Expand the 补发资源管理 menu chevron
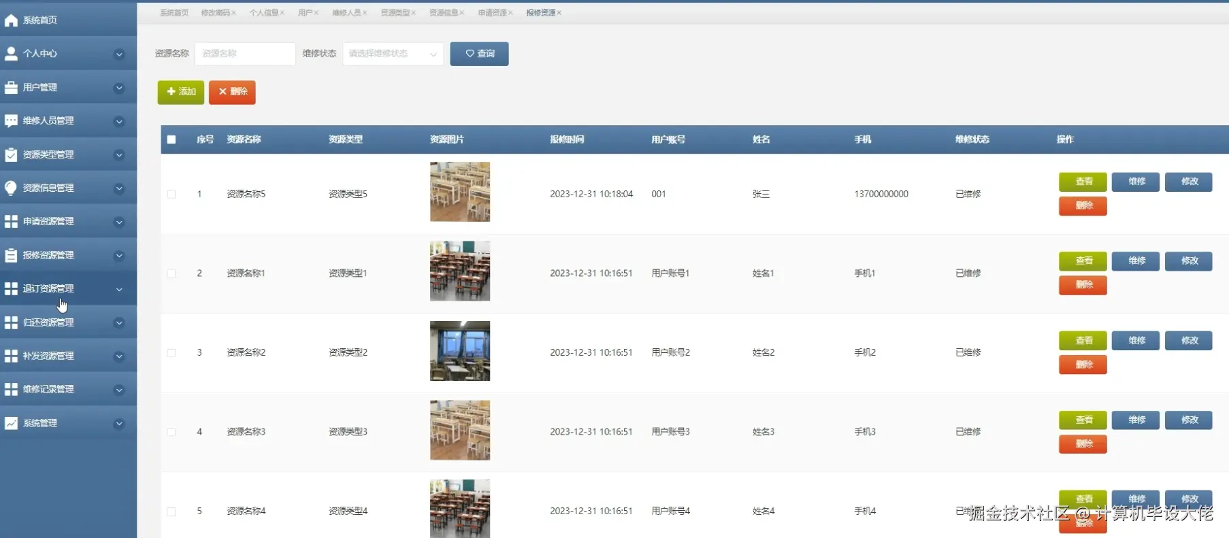Screen dimensions: 1229x538 119,356
